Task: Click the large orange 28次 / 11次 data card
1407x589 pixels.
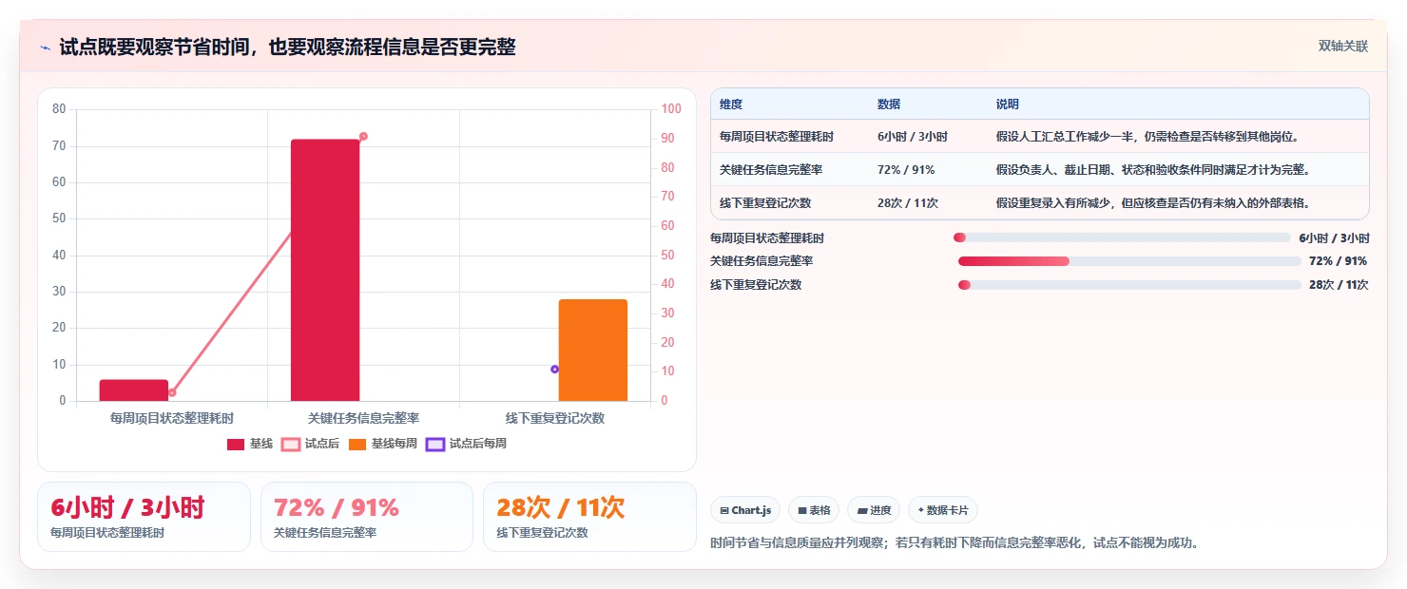Action: tap(589, 517)
